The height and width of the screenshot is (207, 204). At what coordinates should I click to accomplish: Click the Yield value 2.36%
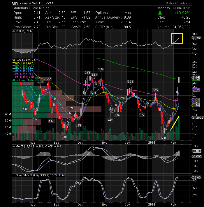pos(126,22)
